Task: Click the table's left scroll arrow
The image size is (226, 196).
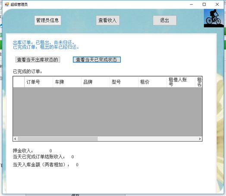Action: [x=15, y=139]
